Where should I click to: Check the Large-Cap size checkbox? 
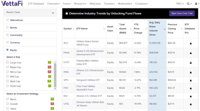click(8, 62)
